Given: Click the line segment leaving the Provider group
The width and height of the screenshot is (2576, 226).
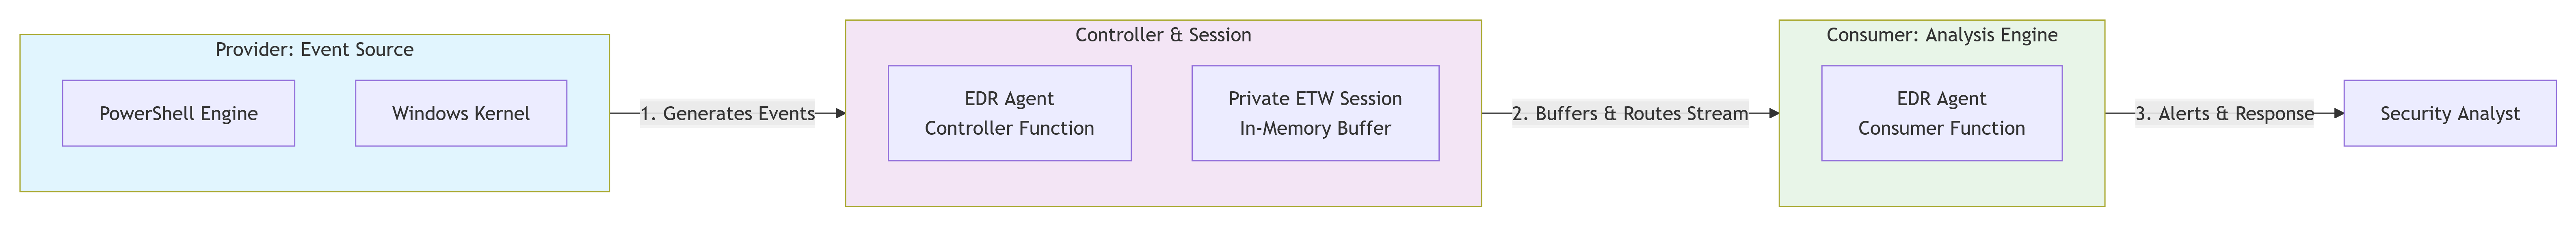Looking at the screenshot, I should coord(624,113).
